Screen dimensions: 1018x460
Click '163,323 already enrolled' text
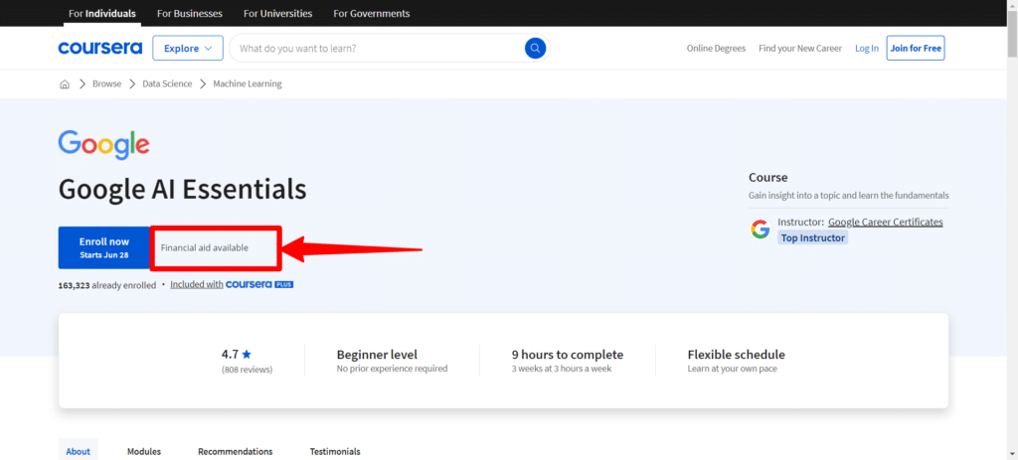point(107,285)
